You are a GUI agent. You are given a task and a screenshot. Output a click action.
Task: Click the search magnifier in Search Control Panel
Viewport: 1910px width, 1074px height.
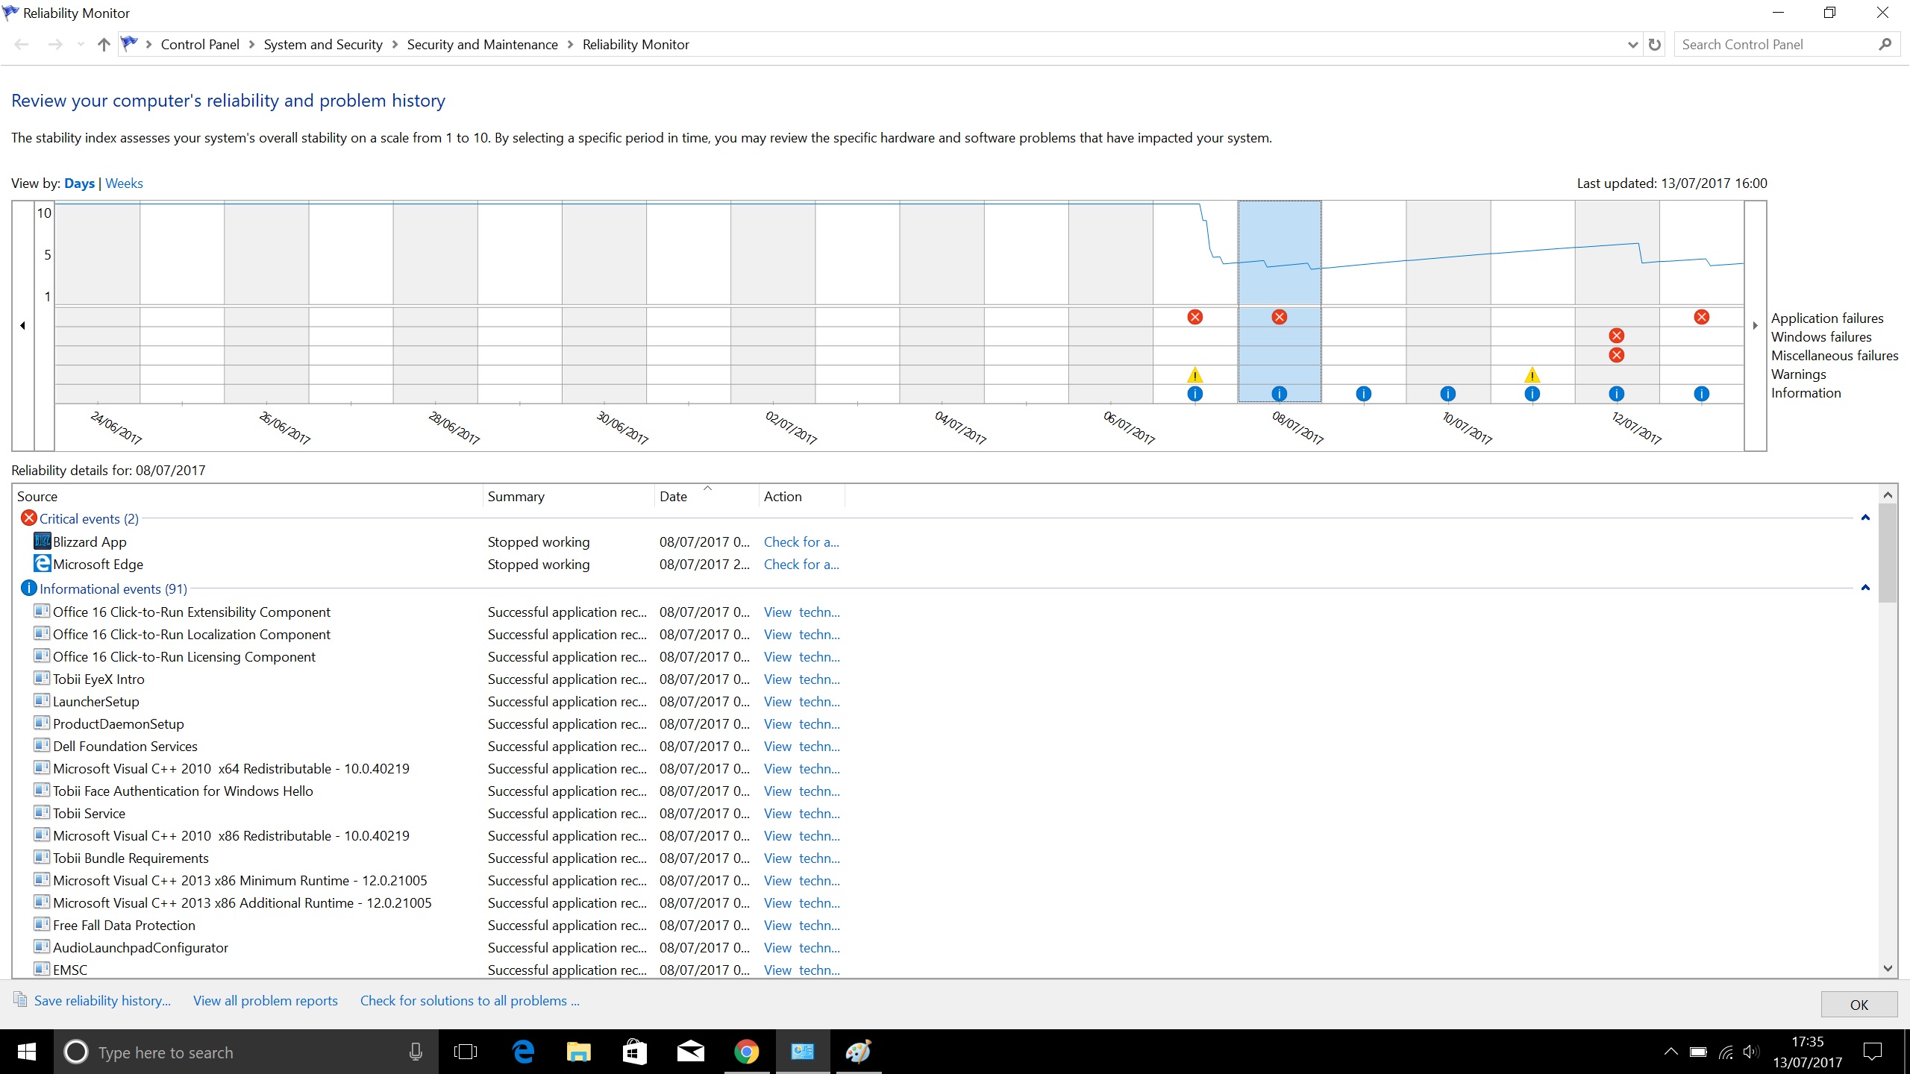pyautogui.click(x=1885, y=45)
